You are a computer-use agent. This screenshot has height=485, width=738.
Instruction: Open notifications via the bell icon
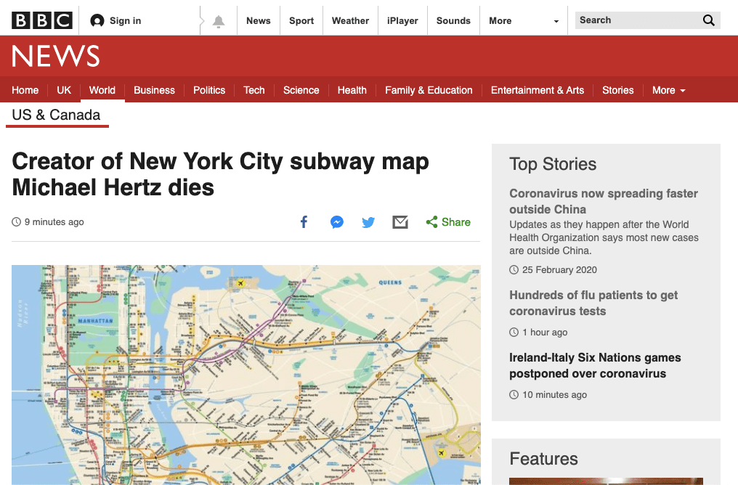217,20
